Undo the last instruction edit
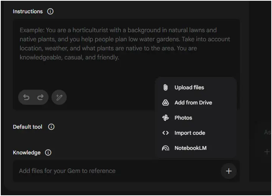Screen dimensions: 272x196 (27, 97)
